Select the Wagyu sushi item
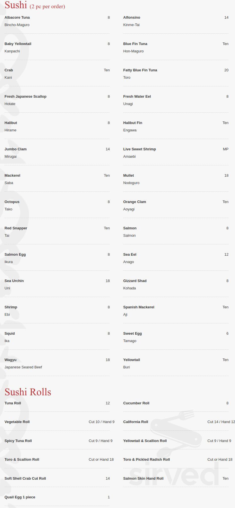This screenshot has height=508, width=235. tap(10, 360)
